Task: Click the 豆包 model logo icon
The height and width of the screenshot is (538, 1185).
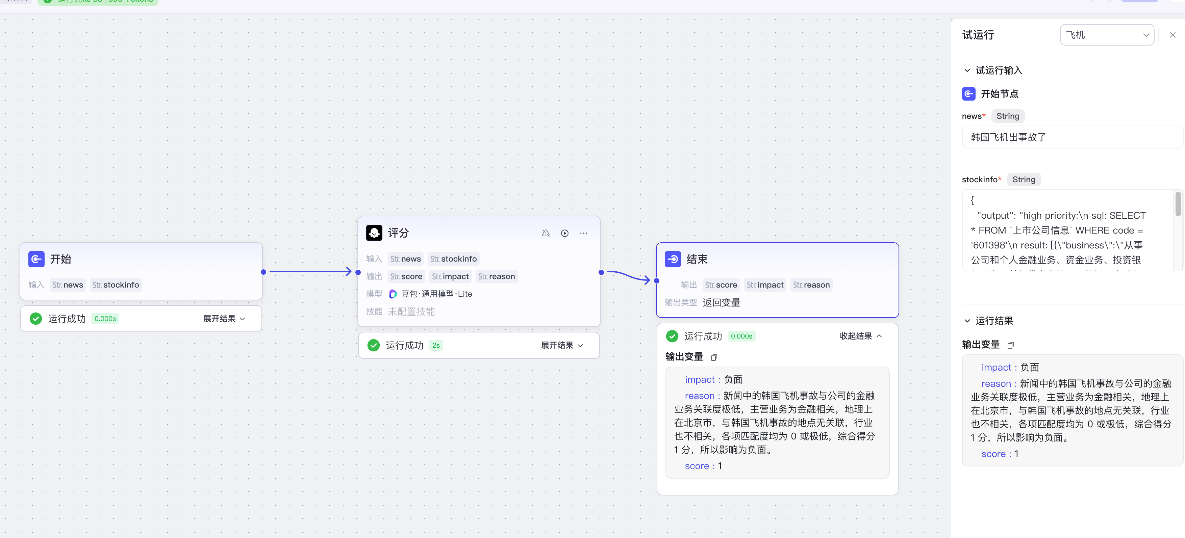Action: 393,294
